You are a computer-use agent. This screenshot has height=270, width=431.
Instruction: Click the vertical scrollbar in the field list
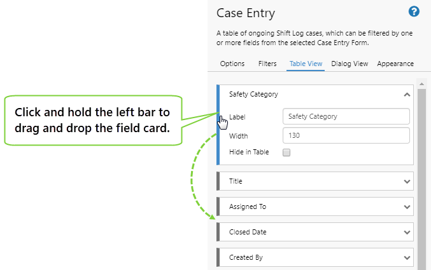[x=421, y=178]
